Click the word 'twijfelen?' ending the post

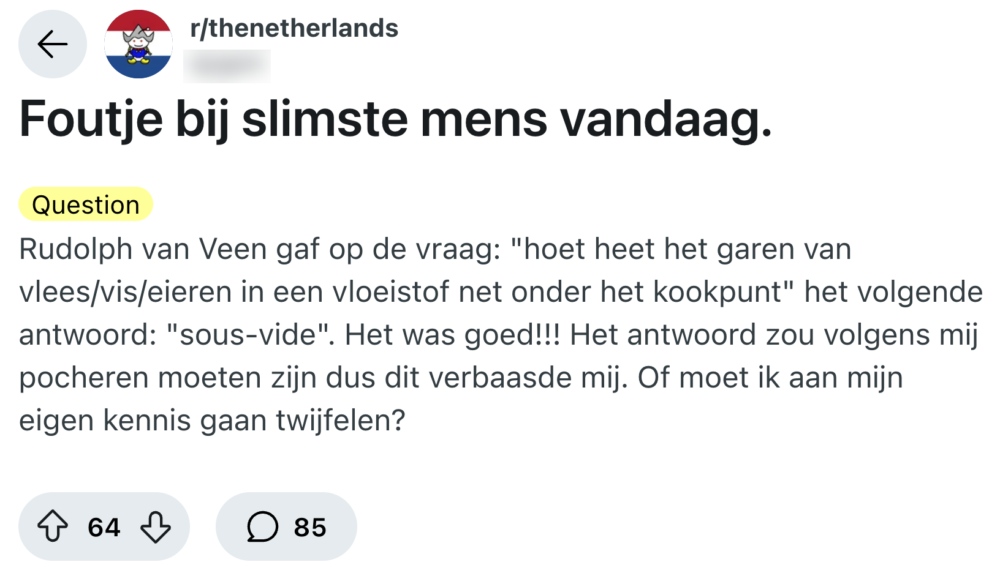click(x=341, y=421)
